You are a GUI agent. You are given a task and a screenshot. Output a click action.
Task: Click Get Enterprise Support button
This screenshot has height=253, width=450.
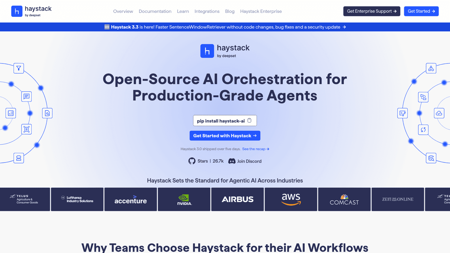point(372,11)
